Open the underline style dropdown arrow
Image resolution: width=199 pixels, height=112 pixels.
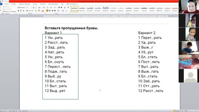(x=25, y=11)
